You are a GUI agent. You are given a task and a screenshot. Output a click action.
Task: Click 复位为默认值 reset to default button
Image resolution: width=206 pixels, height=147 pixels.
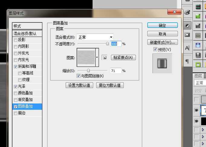click(110, 85)
